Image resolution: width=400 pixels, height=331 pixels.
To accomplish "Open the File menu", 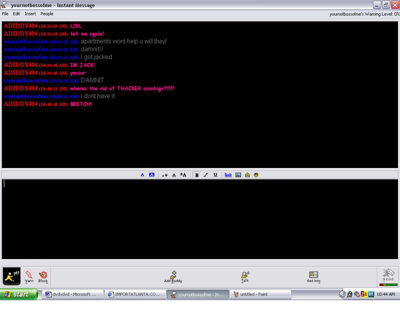I will (5, 13).
